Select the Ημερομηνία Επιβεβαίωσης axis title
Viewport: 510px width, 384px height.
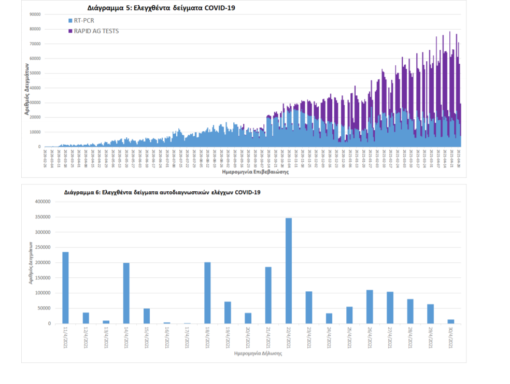255,172
